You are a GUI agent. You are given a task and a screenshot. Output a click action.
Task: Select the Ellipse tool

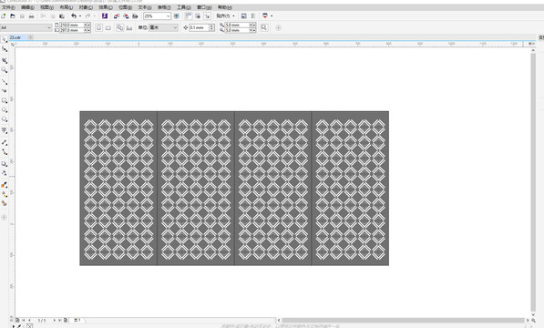5,110
